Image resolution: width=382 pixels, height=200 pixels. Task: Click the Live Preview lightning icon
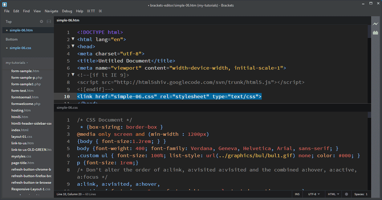point(375,24)
